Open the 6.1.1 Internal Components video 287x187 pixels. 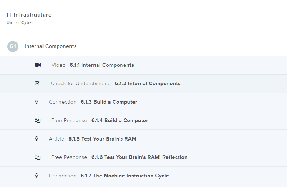[102, 65]
